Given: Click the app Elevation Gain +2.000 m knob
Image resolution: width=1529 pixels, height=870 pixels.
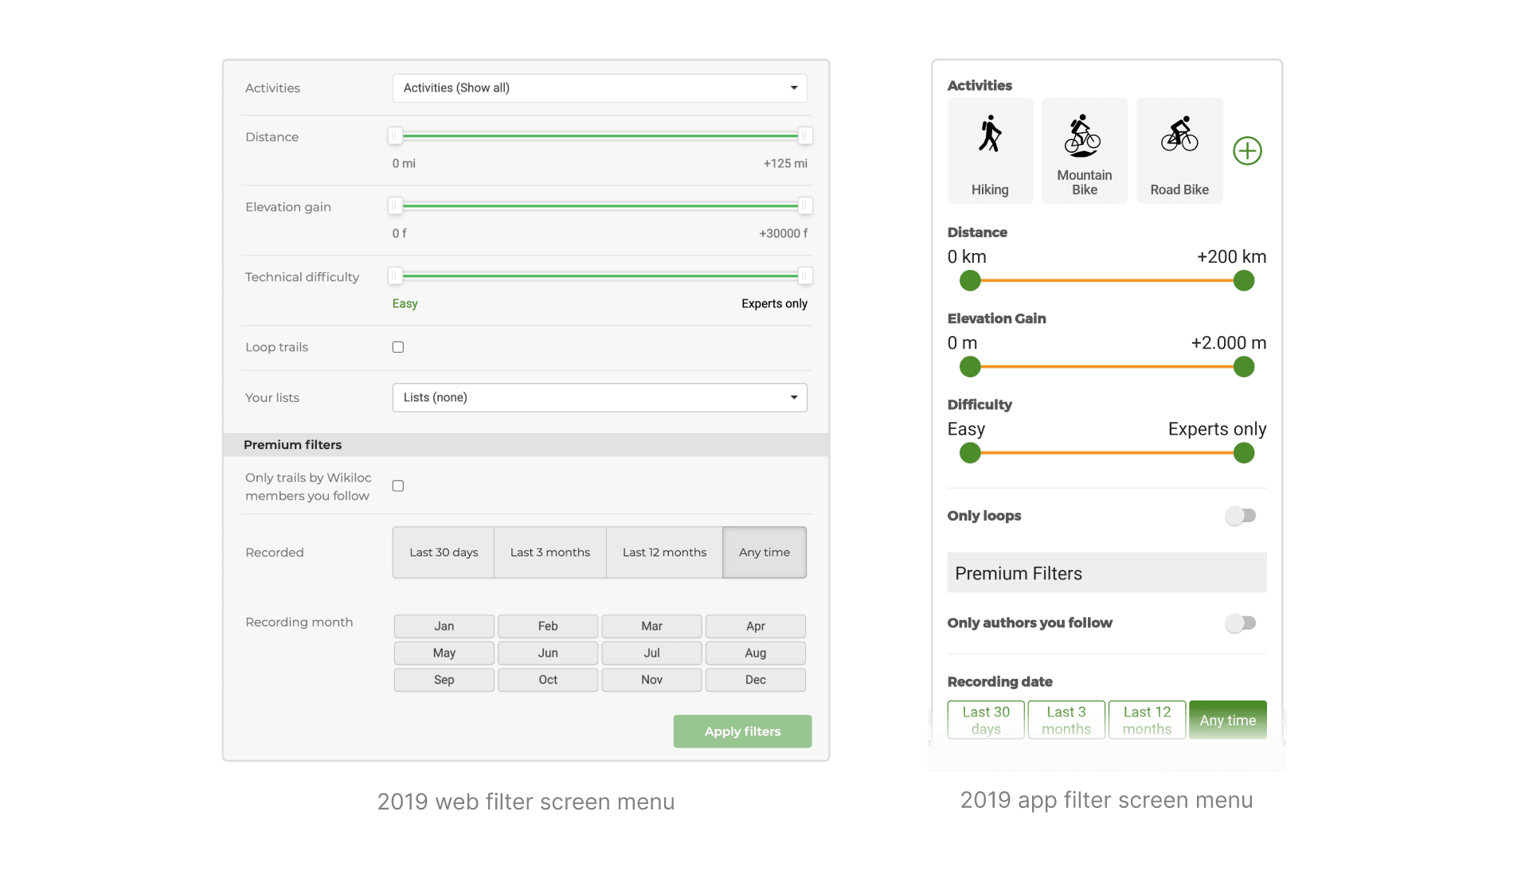Looking at the screenshot, I should [x=1244, y=367].
